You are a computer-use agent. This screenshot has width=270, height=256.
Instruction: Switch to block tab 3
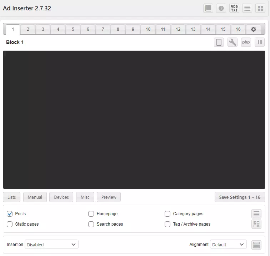(x=43, y=29)
